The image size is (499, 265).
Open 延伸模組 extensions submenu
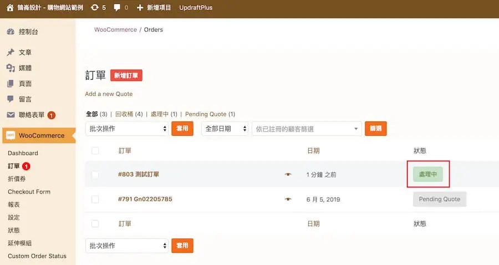pyautogui.click(x=19, y=243)
